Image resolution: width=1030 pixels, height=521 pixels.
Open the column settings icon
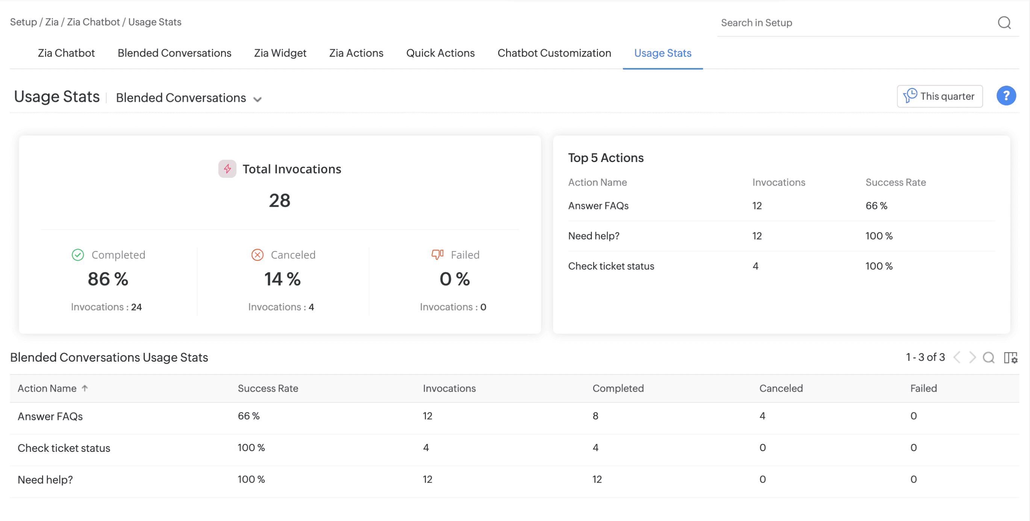coord(1010,357)
